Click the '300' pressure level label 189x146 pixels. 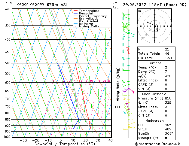[x=8, y=9]
